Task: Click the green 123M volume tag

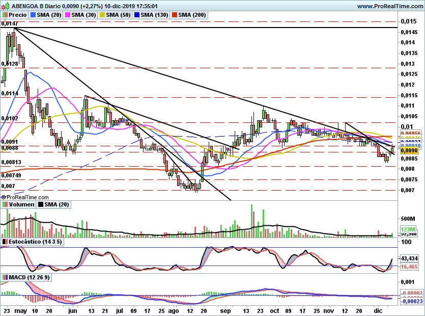Action: pyautogui.click(x=408, y=229)
